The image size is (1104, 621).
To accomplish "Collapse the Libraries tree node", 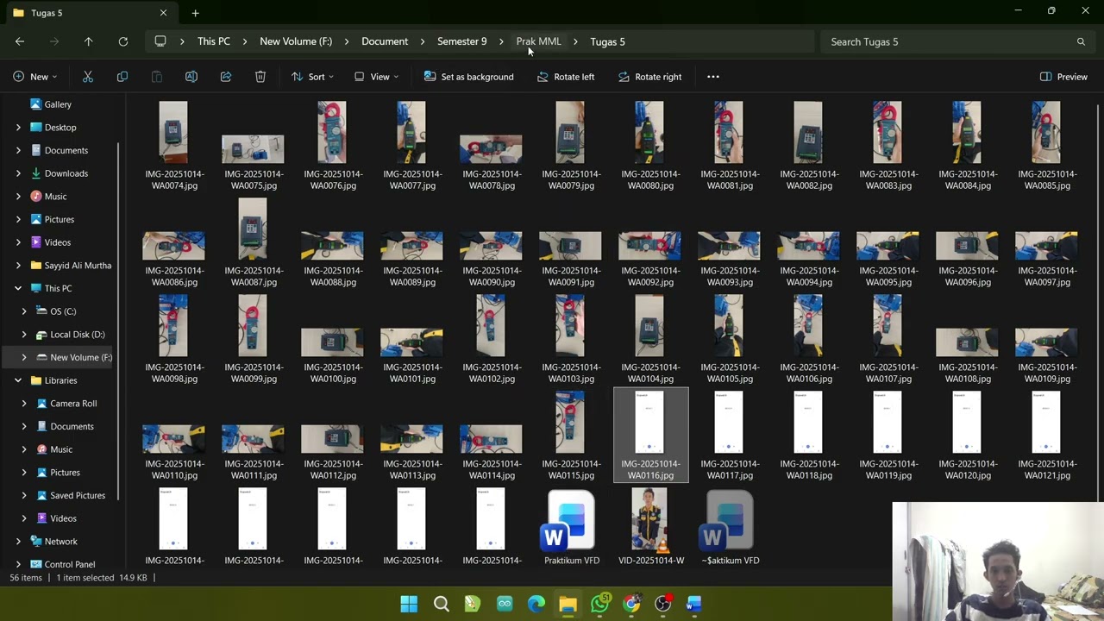I will click(x=18, y=380).
